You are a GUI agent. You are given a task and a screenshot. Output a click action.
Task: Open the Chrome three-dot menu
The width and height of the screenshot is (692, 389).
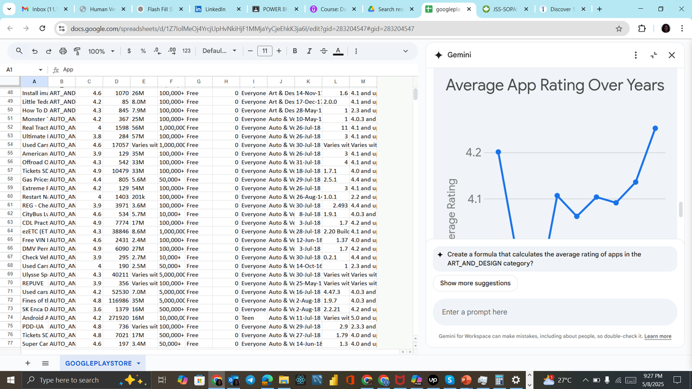click(x=682, y=28)
